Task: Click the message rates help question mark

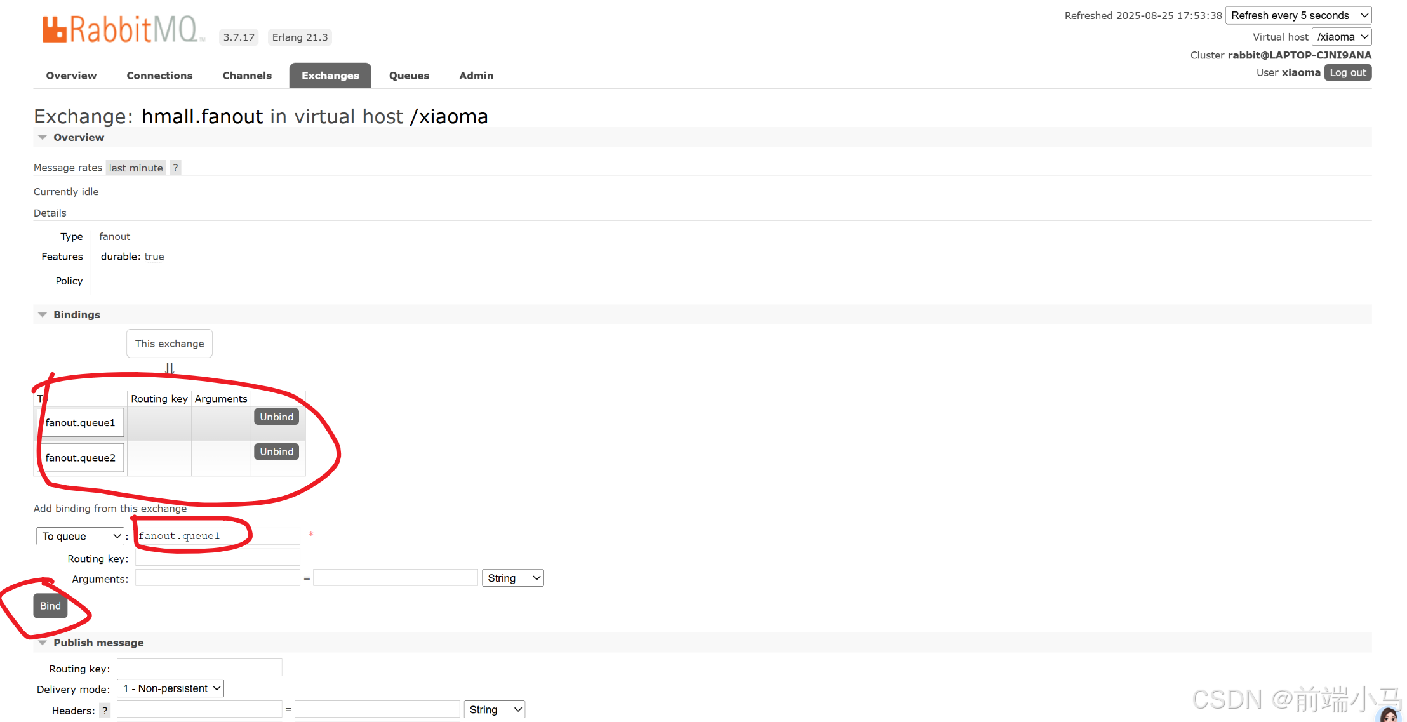Action: pos(175,168)
